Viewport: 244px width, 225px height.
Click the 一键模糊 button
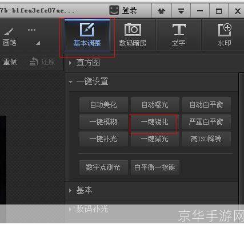[x=103, y=122]
